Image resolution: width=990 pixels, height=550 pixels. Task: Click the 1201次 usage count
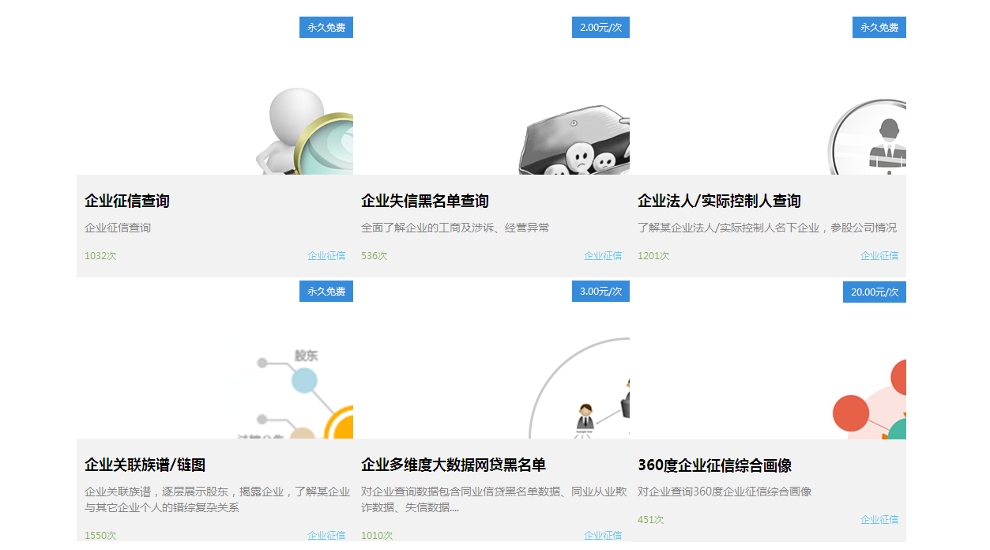653,255
